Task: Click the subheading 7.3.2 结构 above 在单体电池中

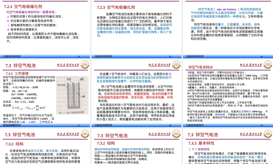Action: pos(14,144)
